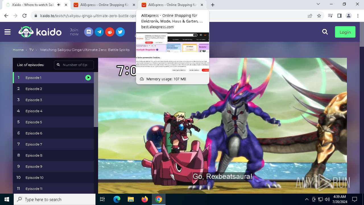This screenshot has height=205, width=364.
Task: Open the Twitter social icon
Action: pos(120,32)
